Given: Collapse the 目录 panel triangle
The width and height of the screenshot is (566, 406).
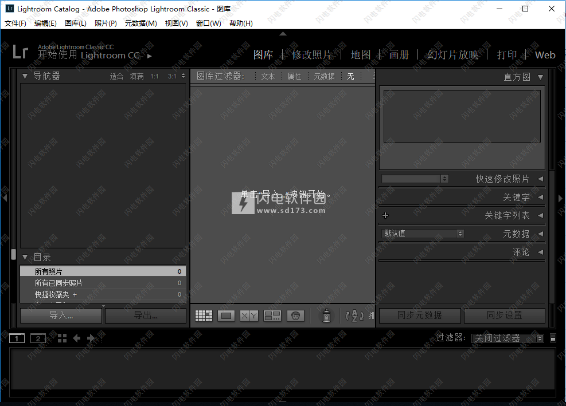Looking at the screenshot, I should [25, 257].
